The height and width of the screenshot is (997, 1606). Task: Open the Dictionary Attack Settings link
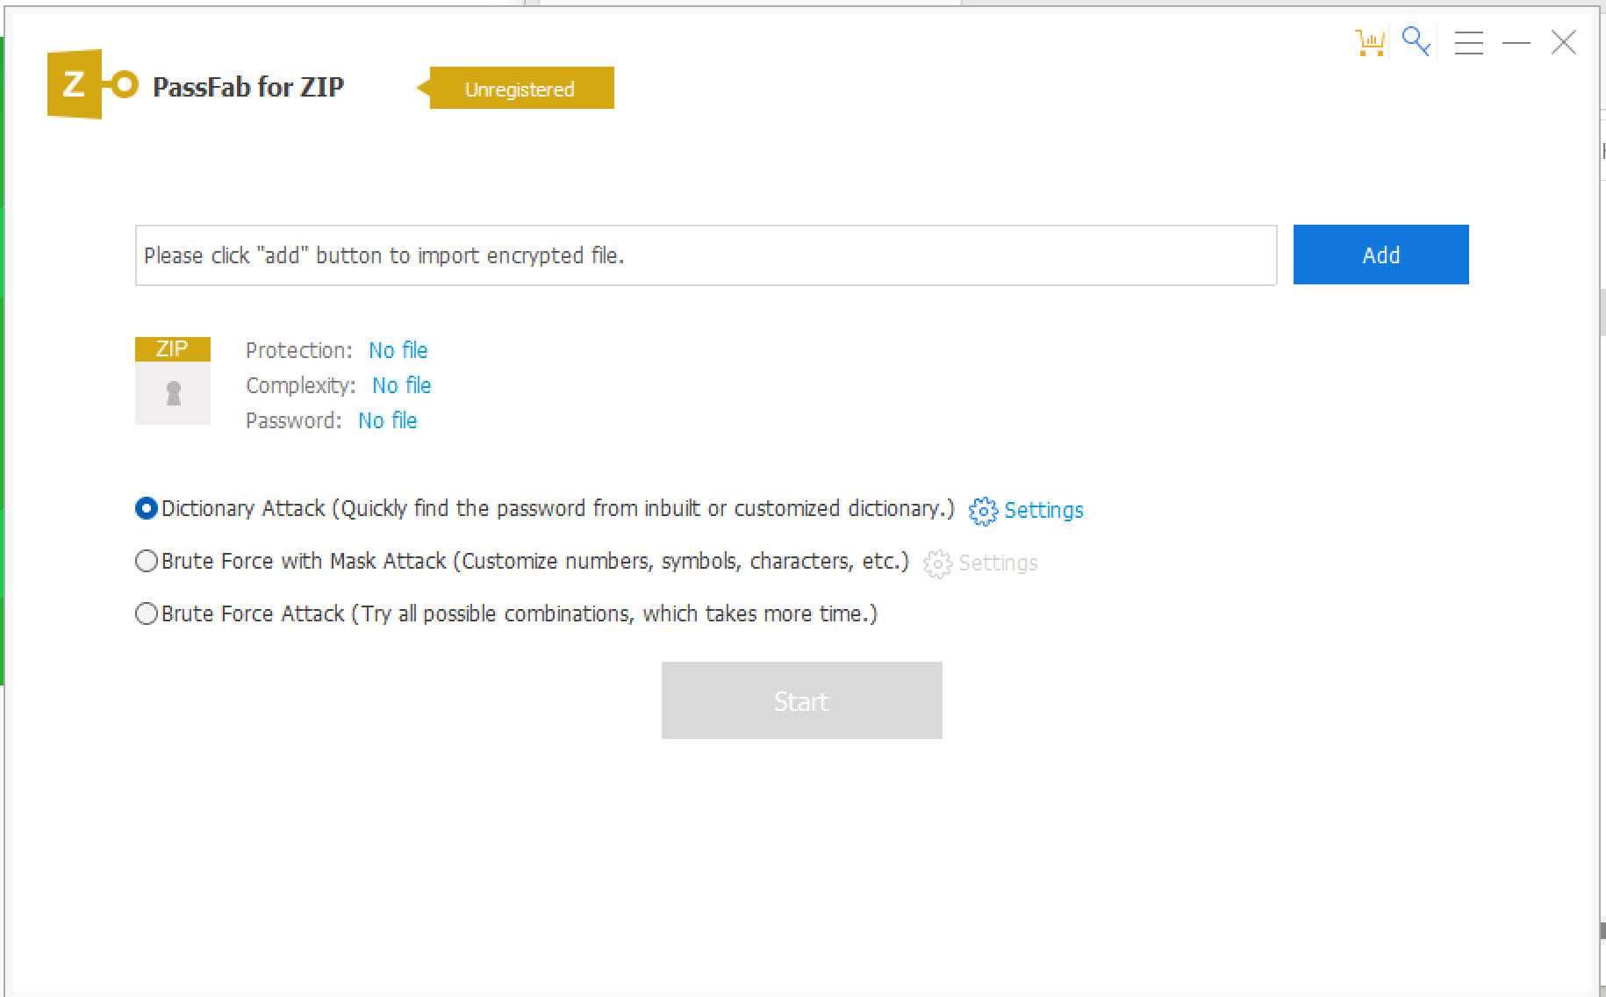pyautogui.click(x=1044, y=510)
